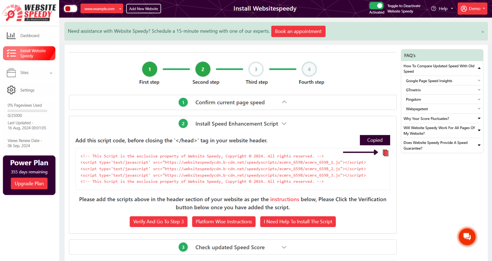Viewport: 492px width, 261px height.
Task: Copy script with the red clipboard icon
Action: tap(386, 153)
